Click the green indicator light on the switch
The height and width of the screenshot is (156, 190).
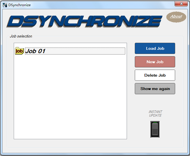tap(155, 123)
